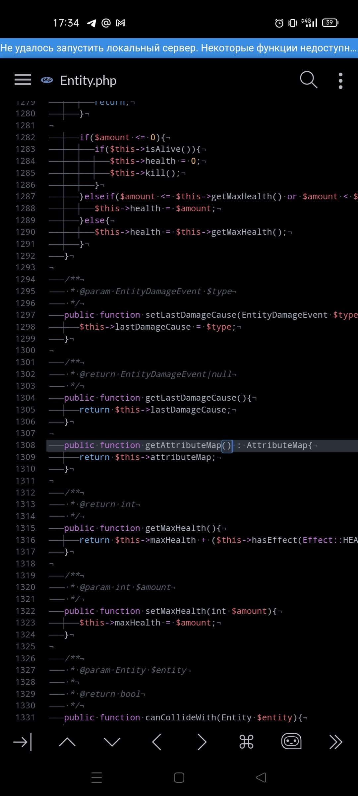Open the three-dot overflow menu
The width and height of the screenshot is (358, 796).
[x=340, y=81]
